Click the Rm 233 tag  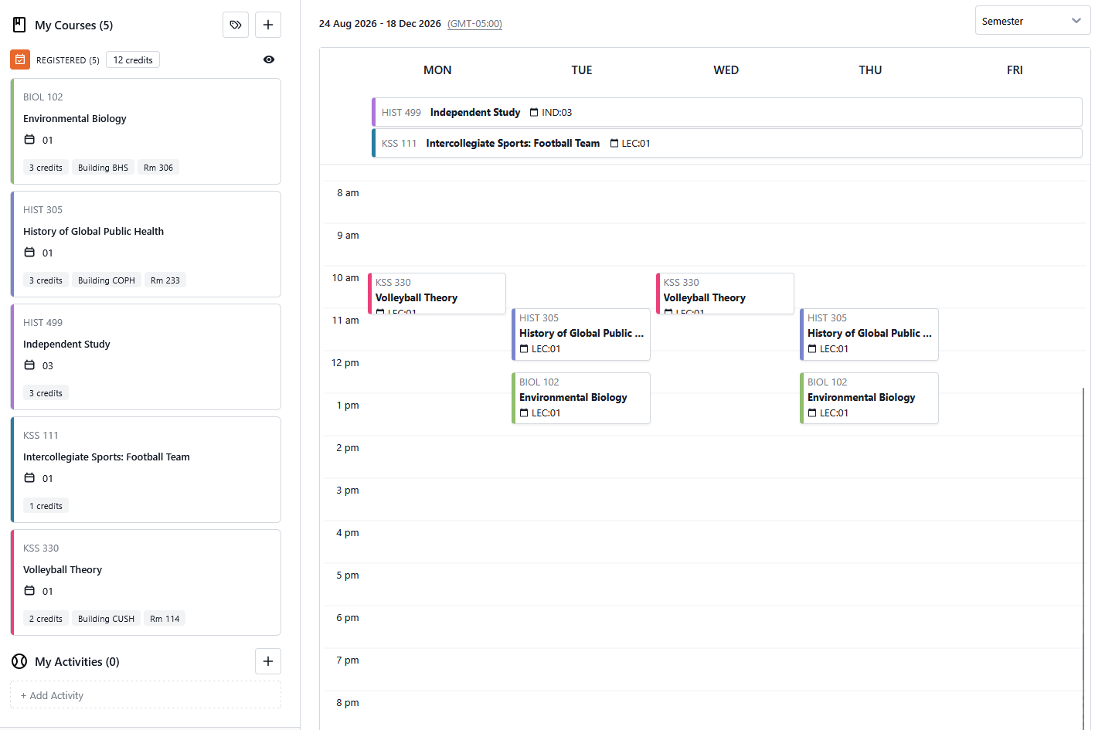(x=165, y=280)
